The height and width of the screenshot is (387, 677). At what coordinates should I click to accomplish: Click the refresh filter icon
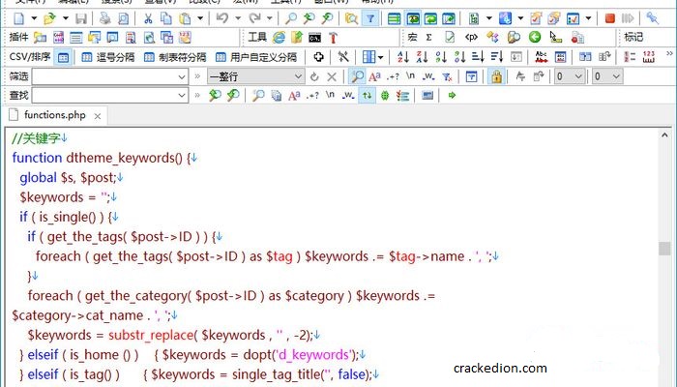(314, 76)
